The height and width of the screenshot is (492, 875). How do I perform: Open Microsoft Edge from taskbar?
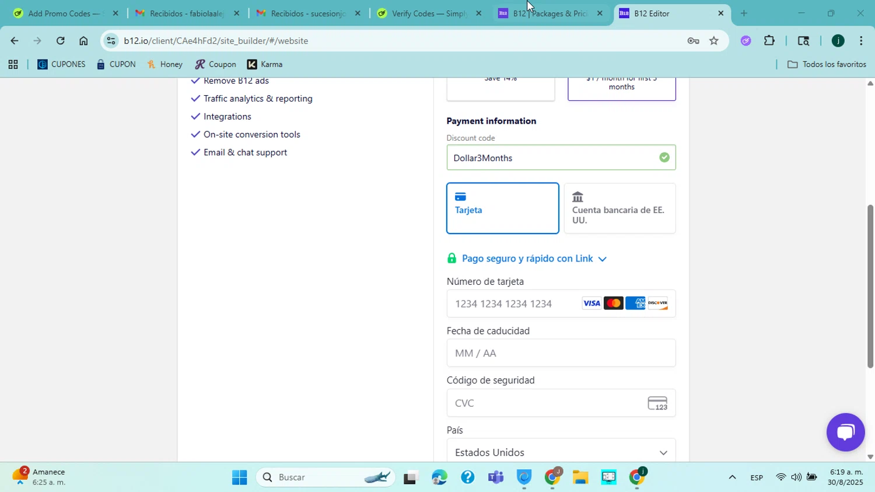(439, 477)
